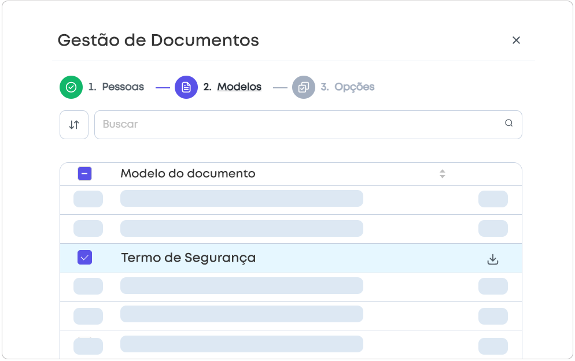The image size is (575, 361).
Task: Click the action placeholder right of the first loading row
Action: pos(493,199)
